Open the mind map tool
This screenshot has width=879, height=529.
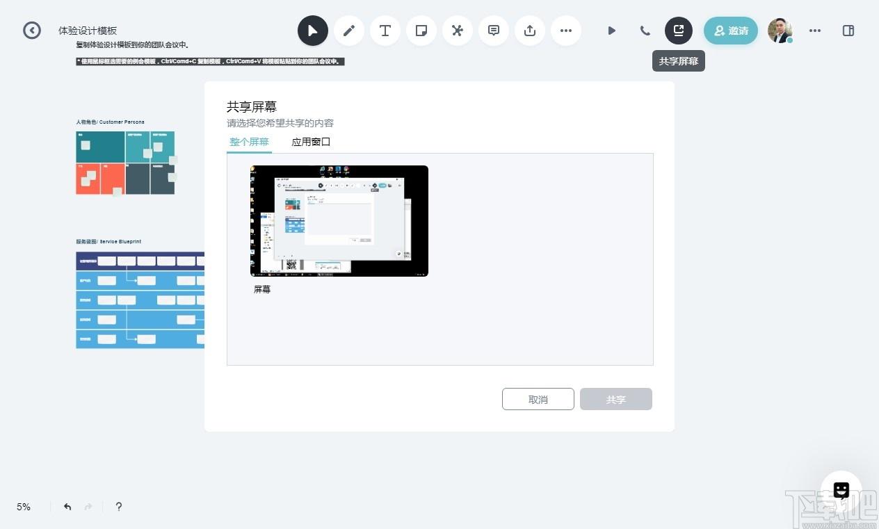point(458,31)
